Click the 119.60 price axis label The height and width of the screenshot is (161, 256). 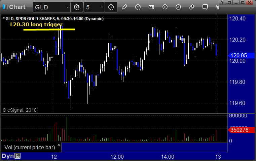[237, 103]
